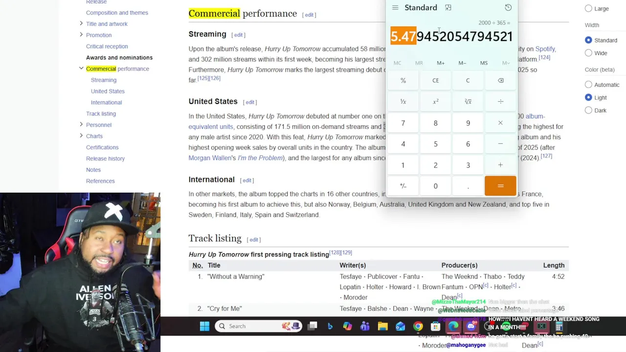The image size is (626, 352).
Task: Edit the Commercial performance section
Action: tap(309, 15)
